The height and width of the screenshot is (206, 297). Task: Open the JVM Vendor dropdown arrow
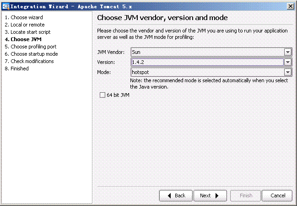tap(287, 52)
